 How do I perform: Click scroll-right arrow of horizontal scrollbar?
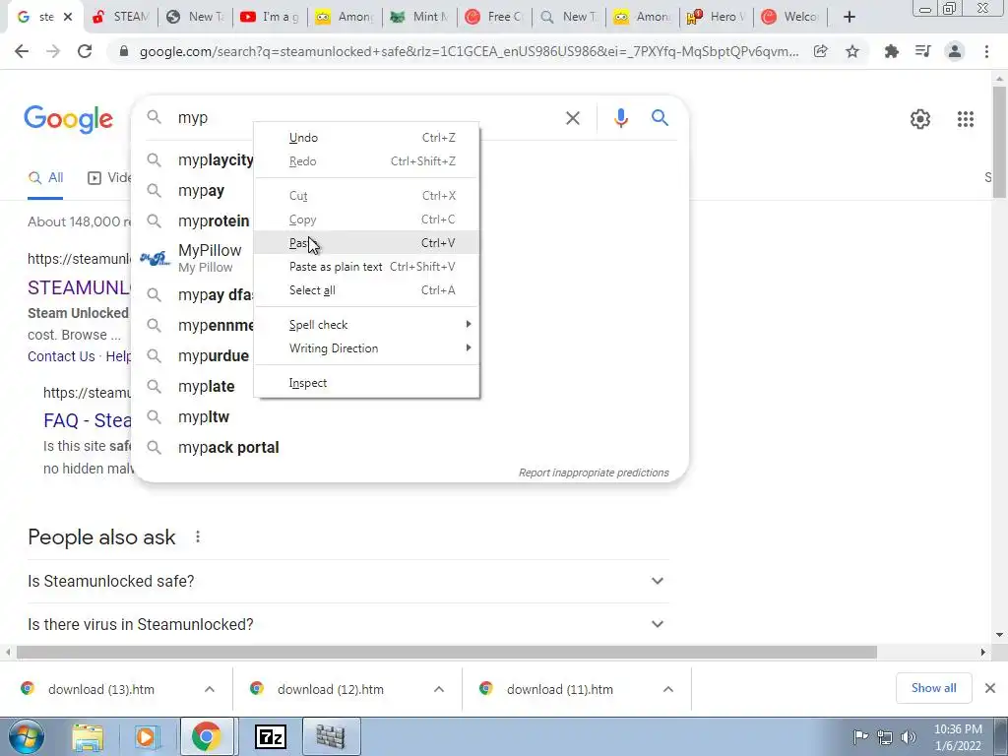pos(983,653)
